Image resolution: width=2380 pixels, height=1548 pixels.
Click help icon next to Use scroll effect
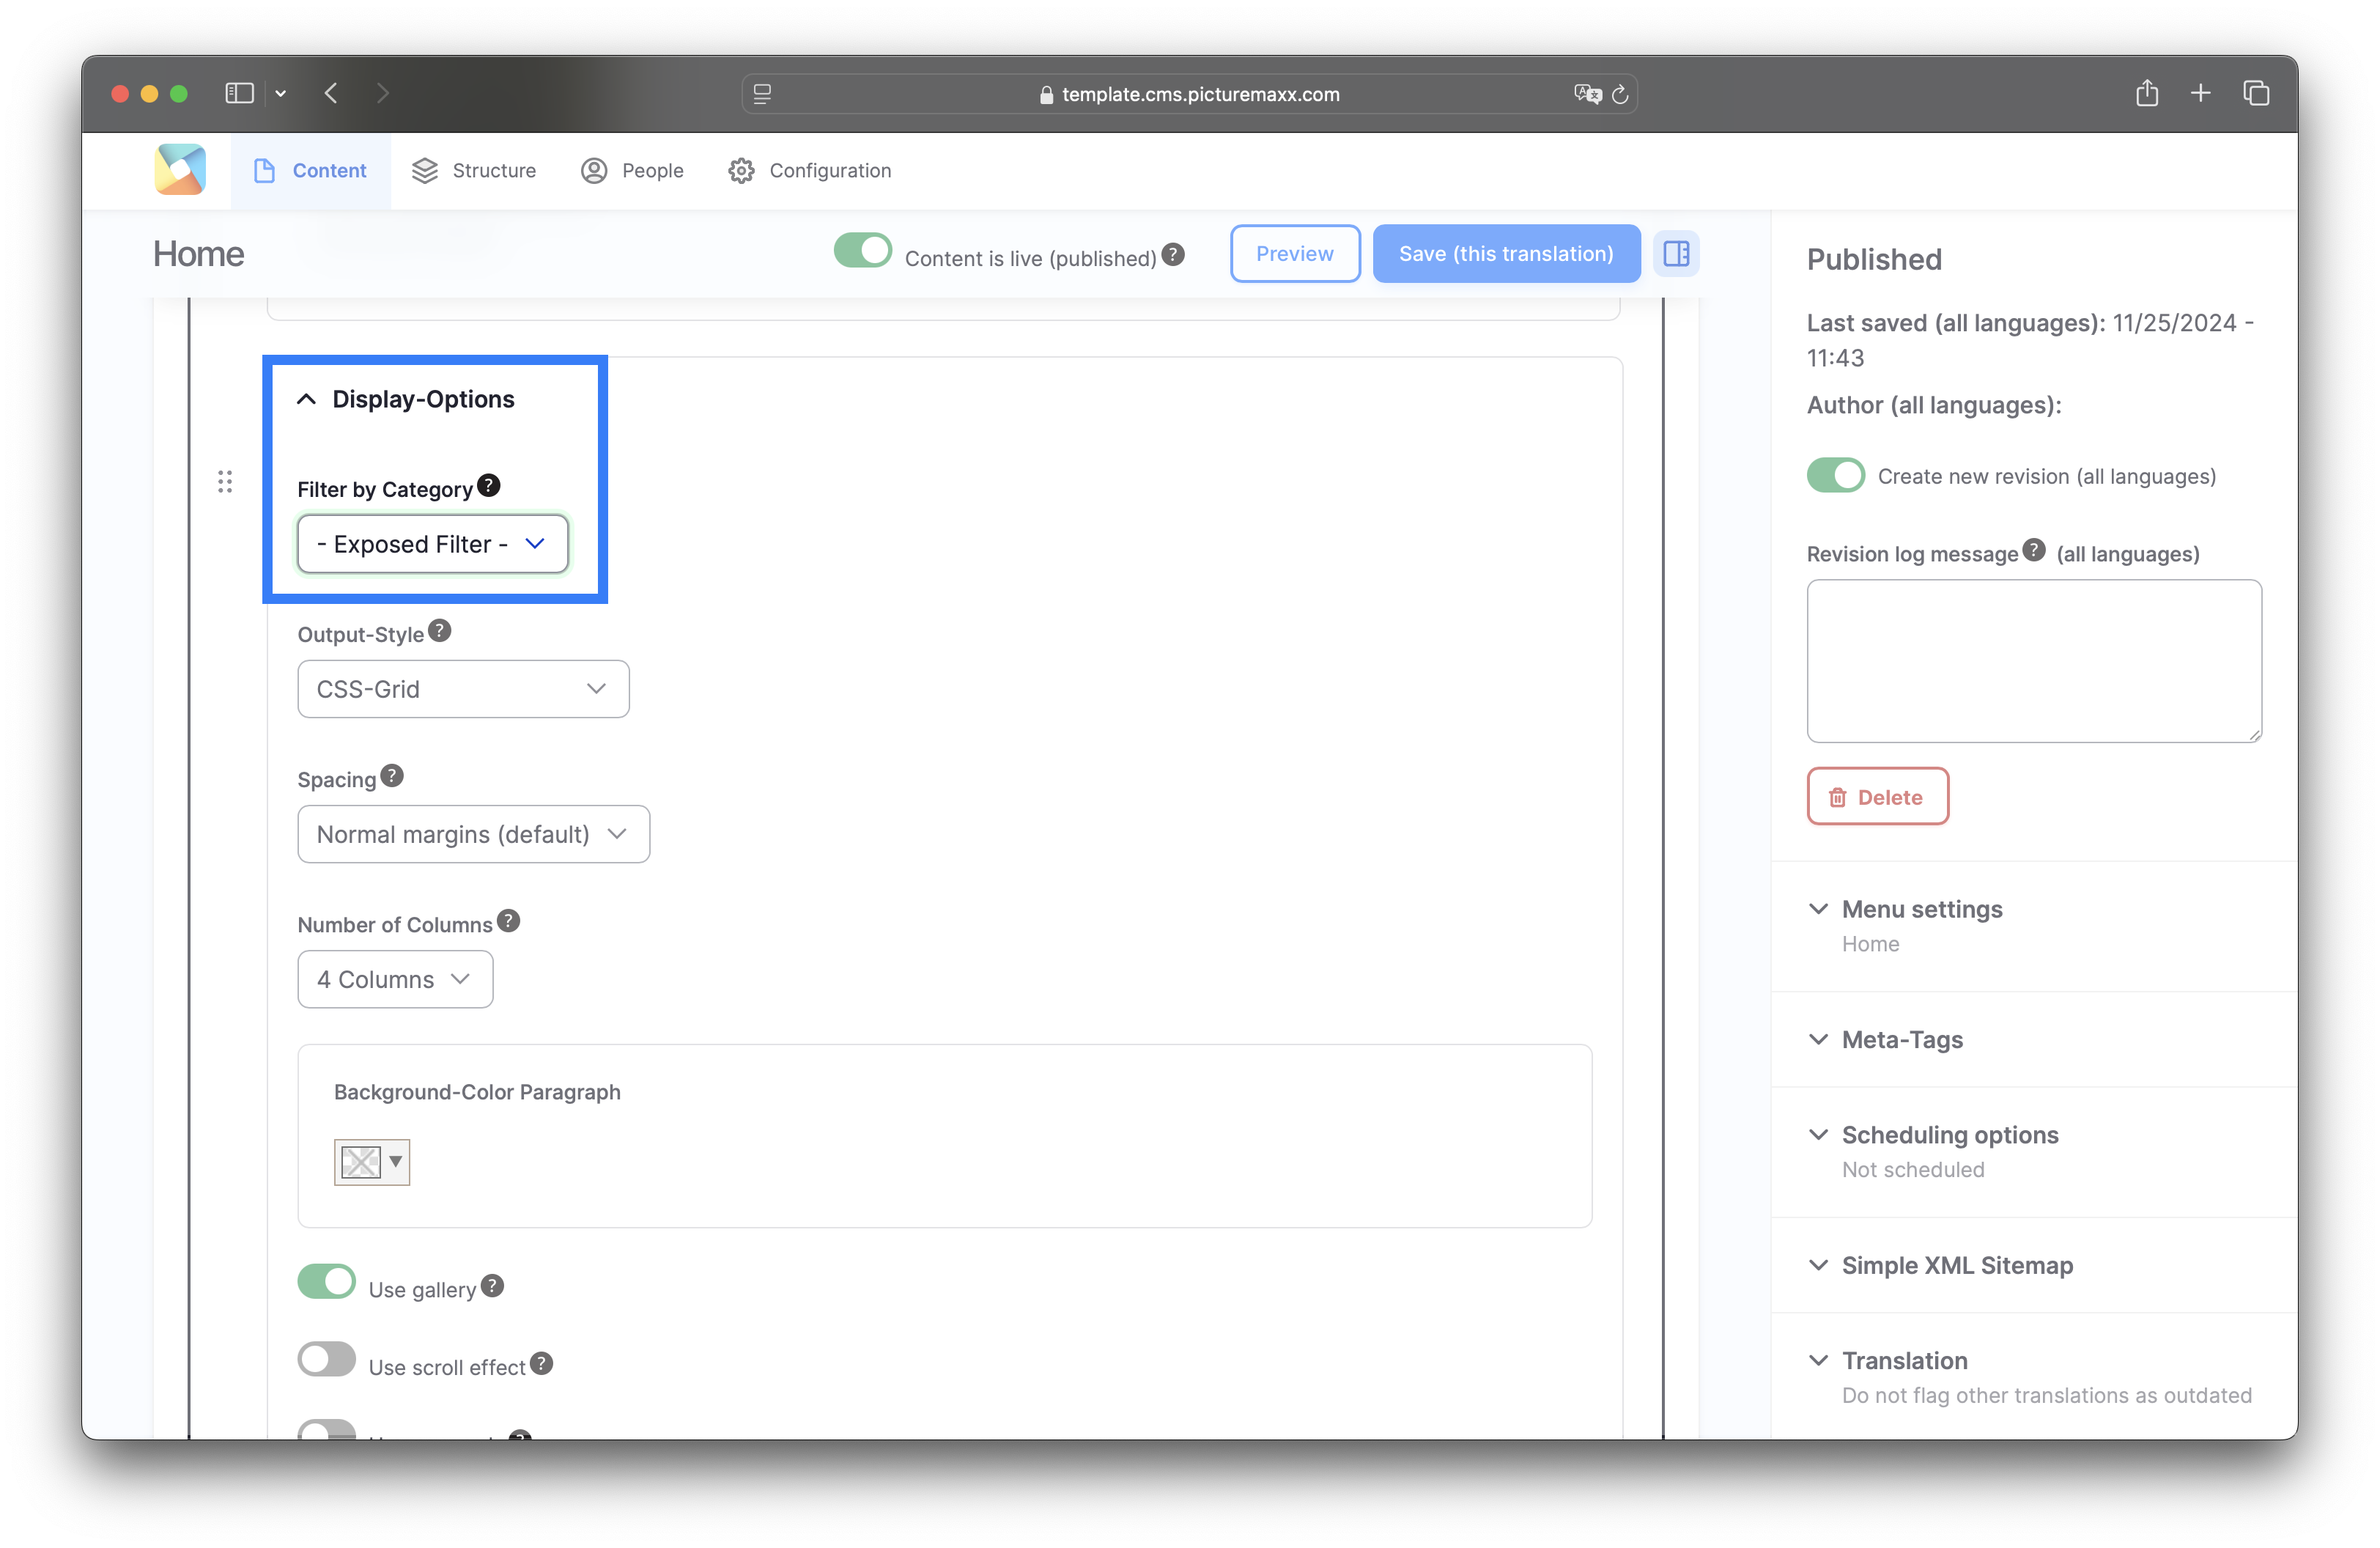point(541,1363)
